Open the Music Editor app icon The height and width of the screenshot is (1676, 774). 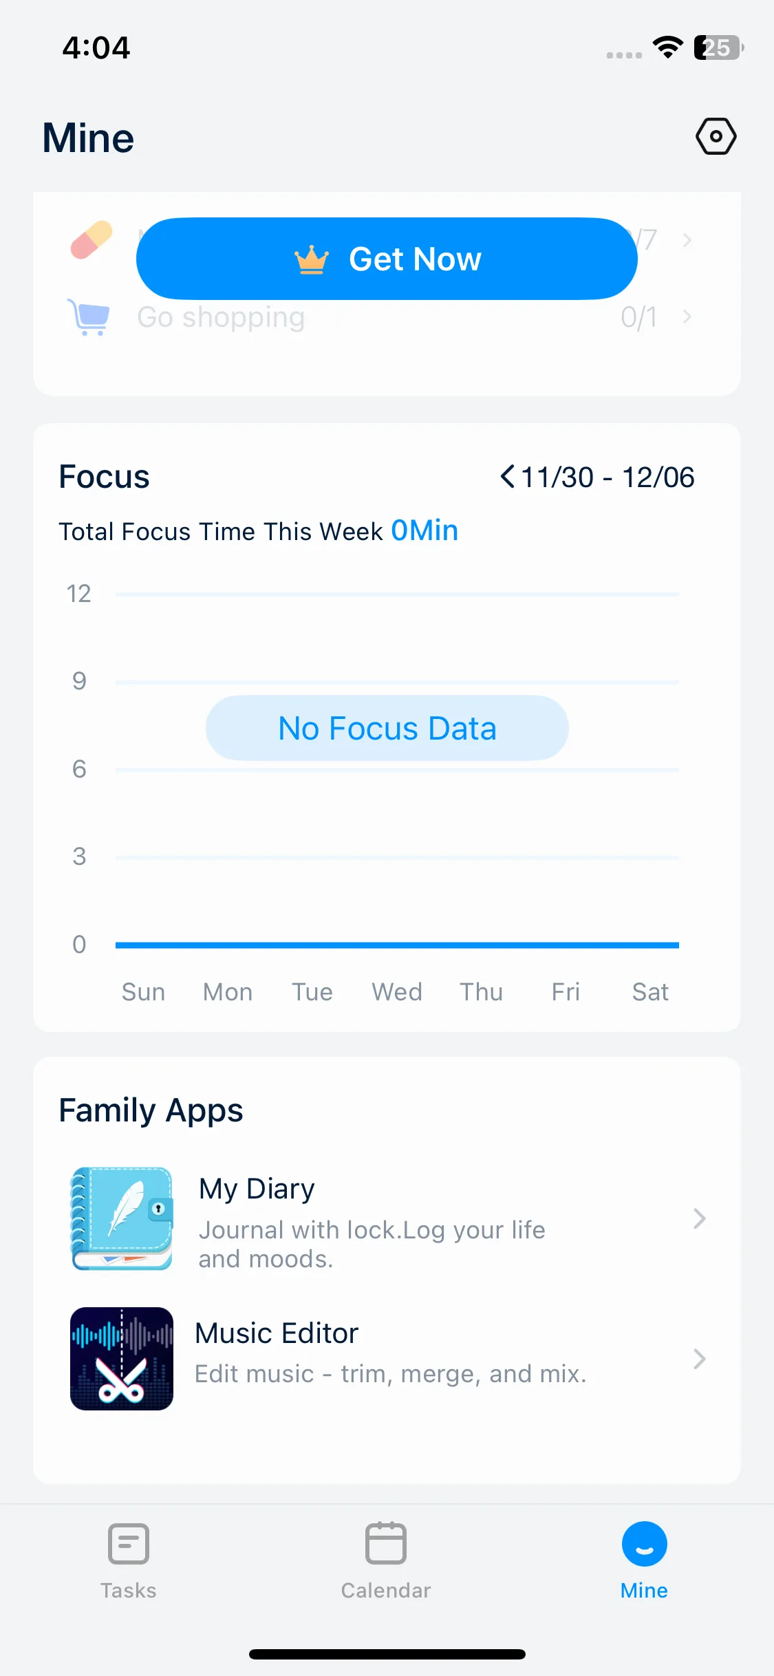pos(122,1359)
